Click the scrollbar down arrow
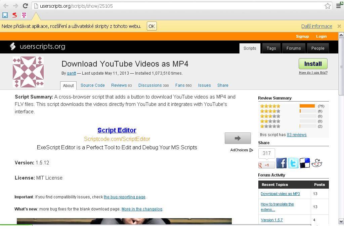 341,221
